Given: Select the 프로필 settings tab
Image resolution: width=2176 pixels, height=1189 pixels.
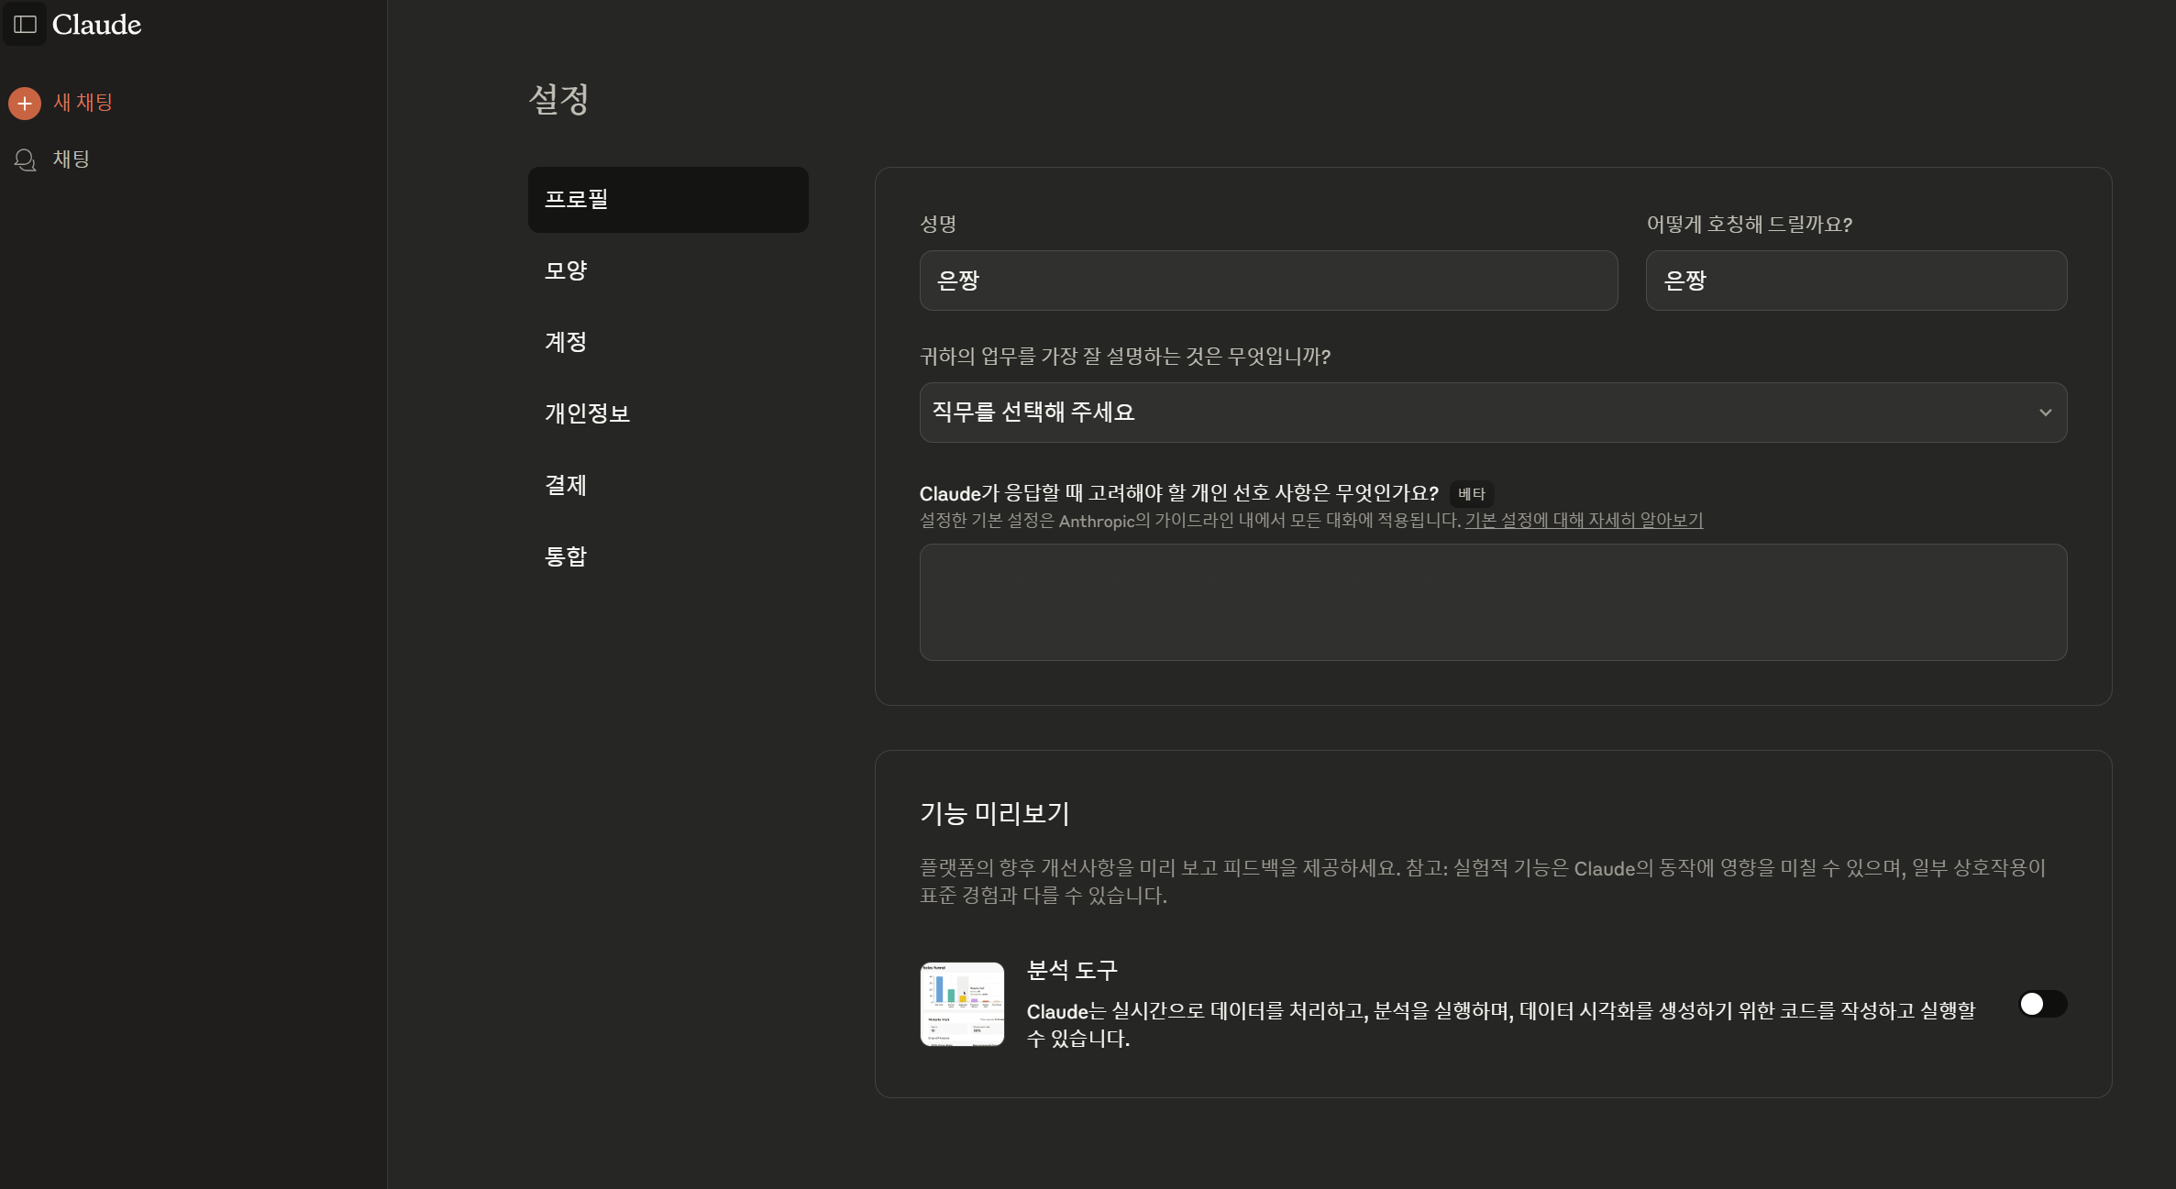Looking at the screenshot, I should [x=668, y=199].
